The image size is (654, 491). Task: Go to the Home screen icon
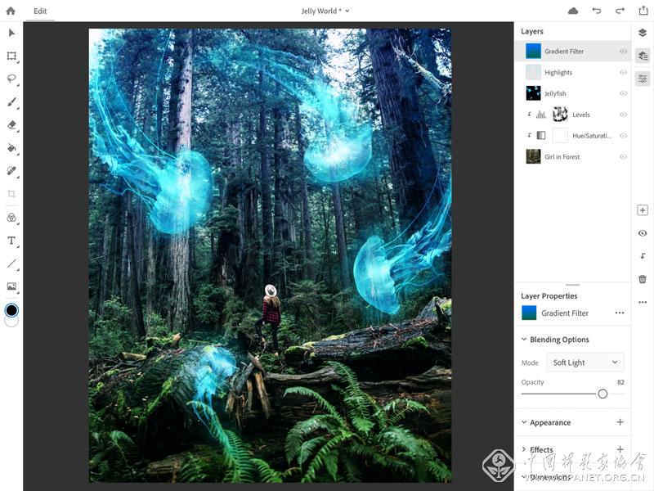(11, 11)
